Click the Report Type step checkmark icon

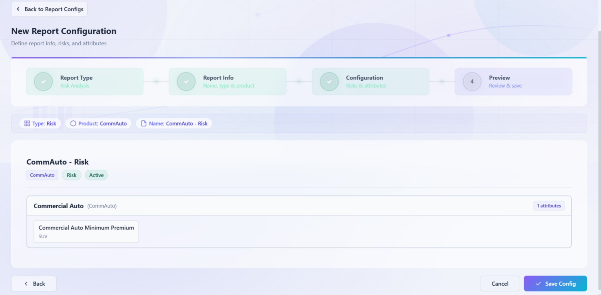[x=43, y=82]
